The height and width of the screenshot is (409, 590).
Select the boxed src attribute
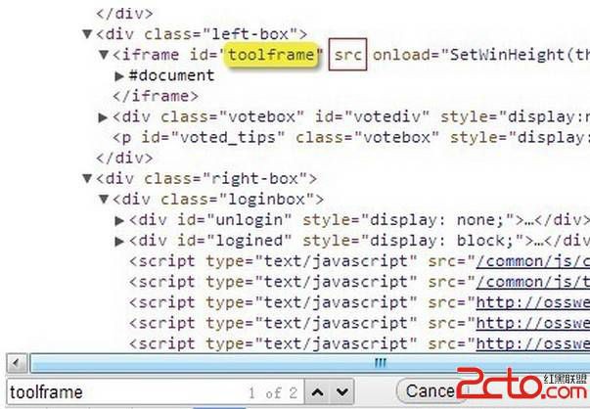(347, 55)
